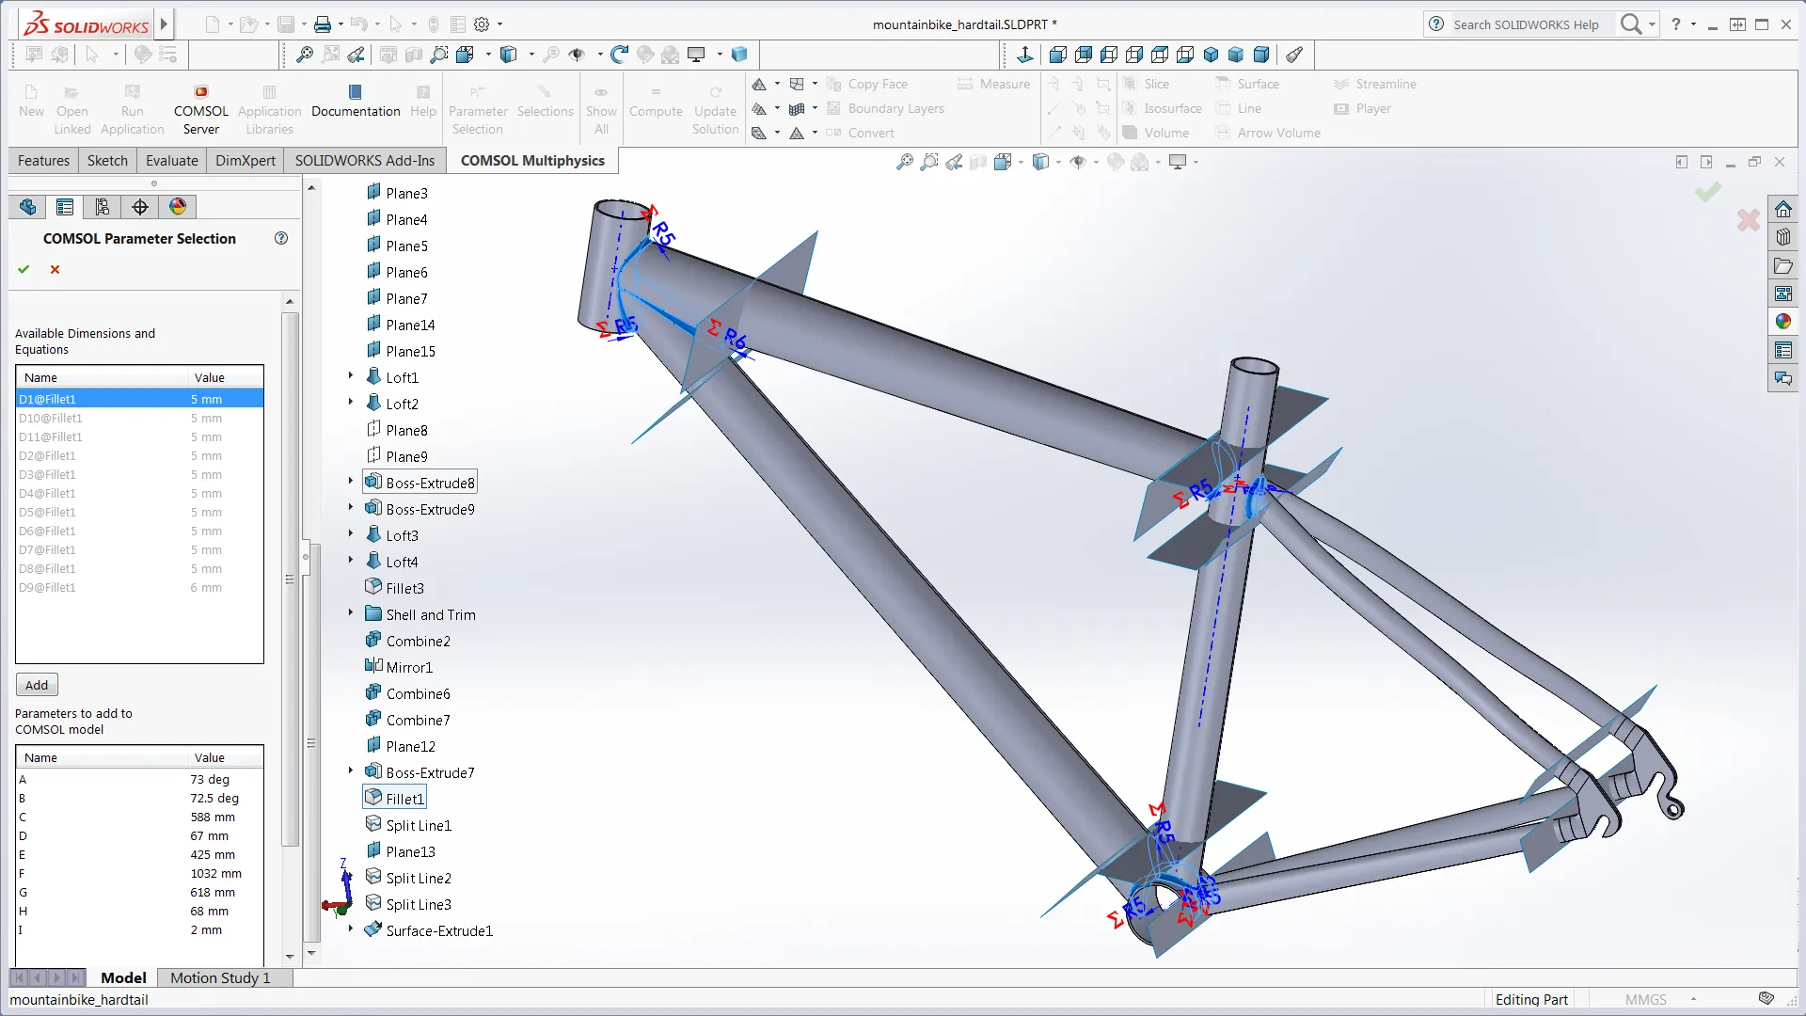Click the Appearances color ball in the right task pane

click(x=1782, y=322)
